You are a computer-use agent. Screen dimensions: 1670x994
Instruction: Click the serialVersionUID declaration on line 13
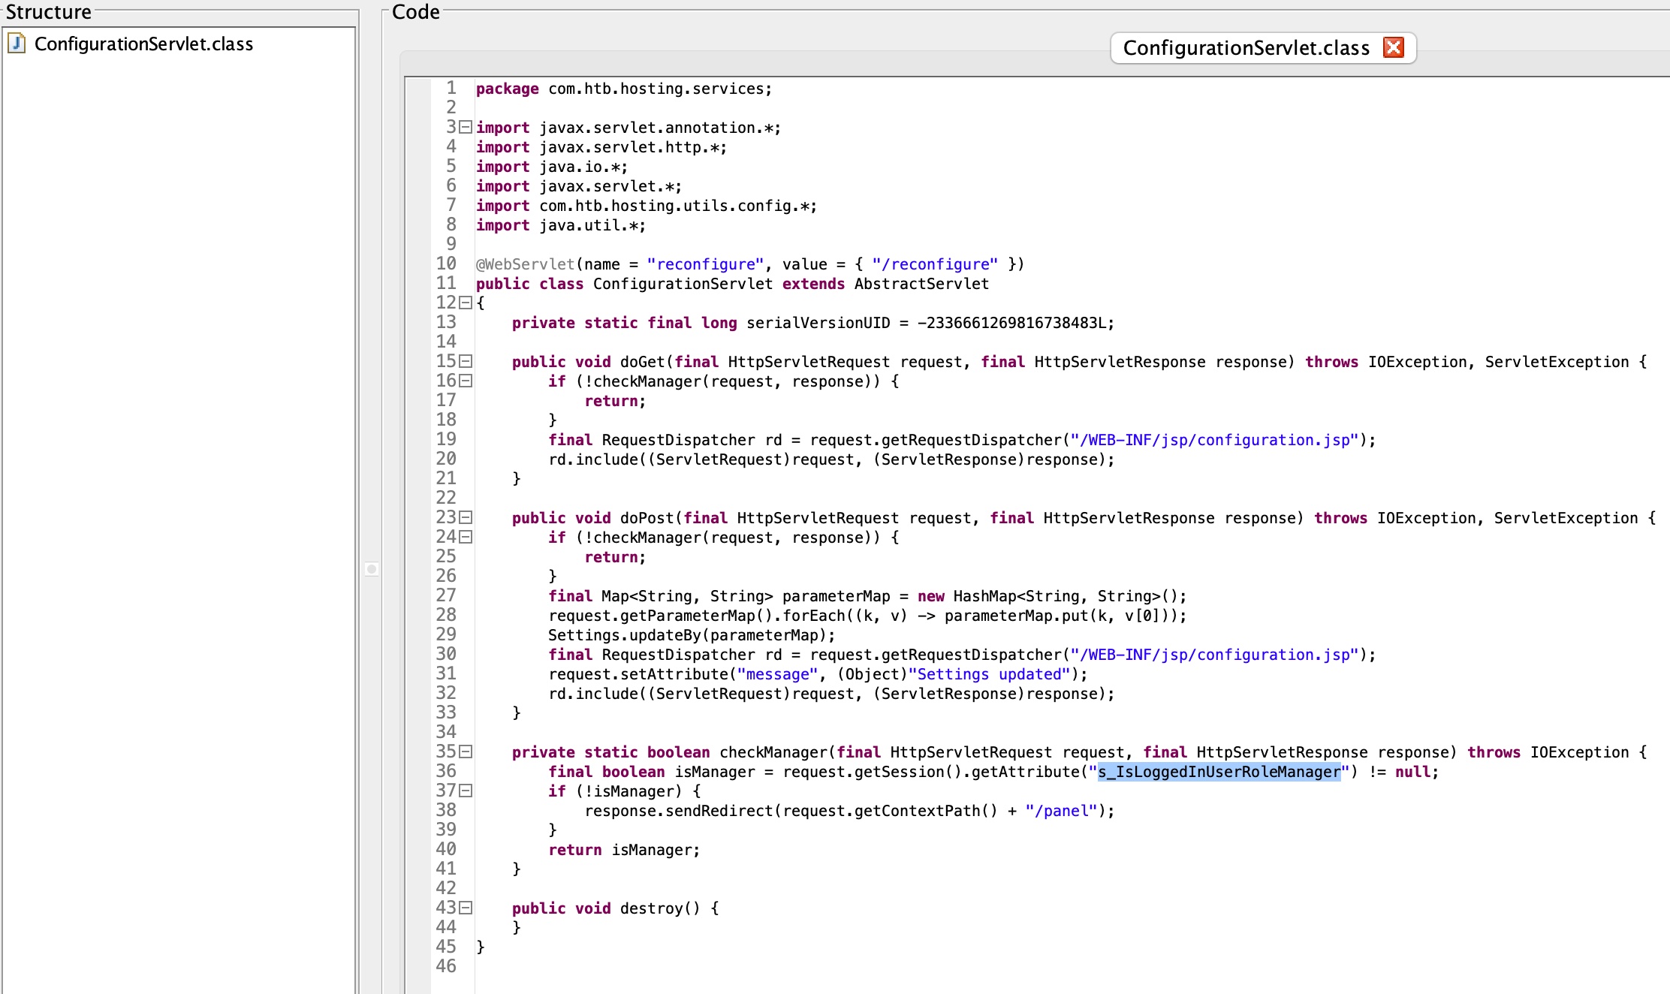(817, 323)
